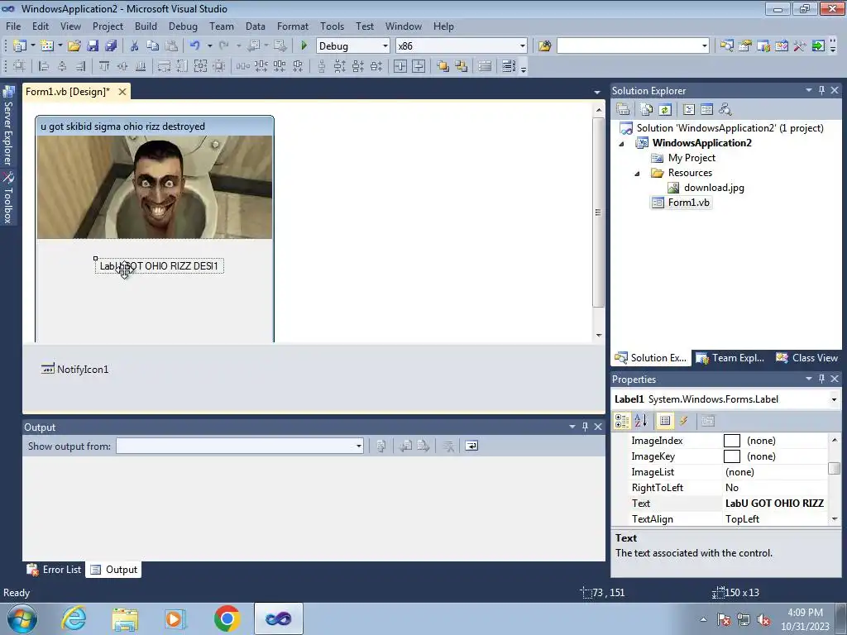Undo the last action
Screen dimensions: 847x635
coord(194,46)
